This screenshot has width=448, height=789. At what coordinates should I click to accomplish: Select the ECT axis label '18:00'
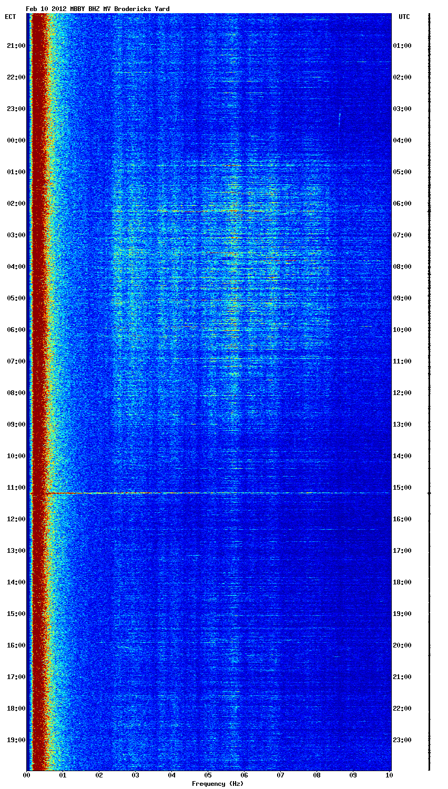[x=16, y=709]
